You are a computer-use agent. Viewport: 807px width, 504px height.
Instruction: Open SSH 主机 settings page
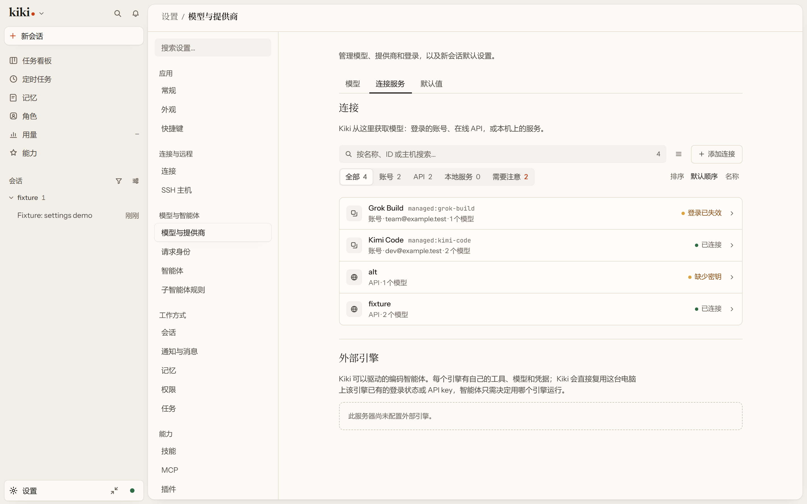(x=213, y=190)
